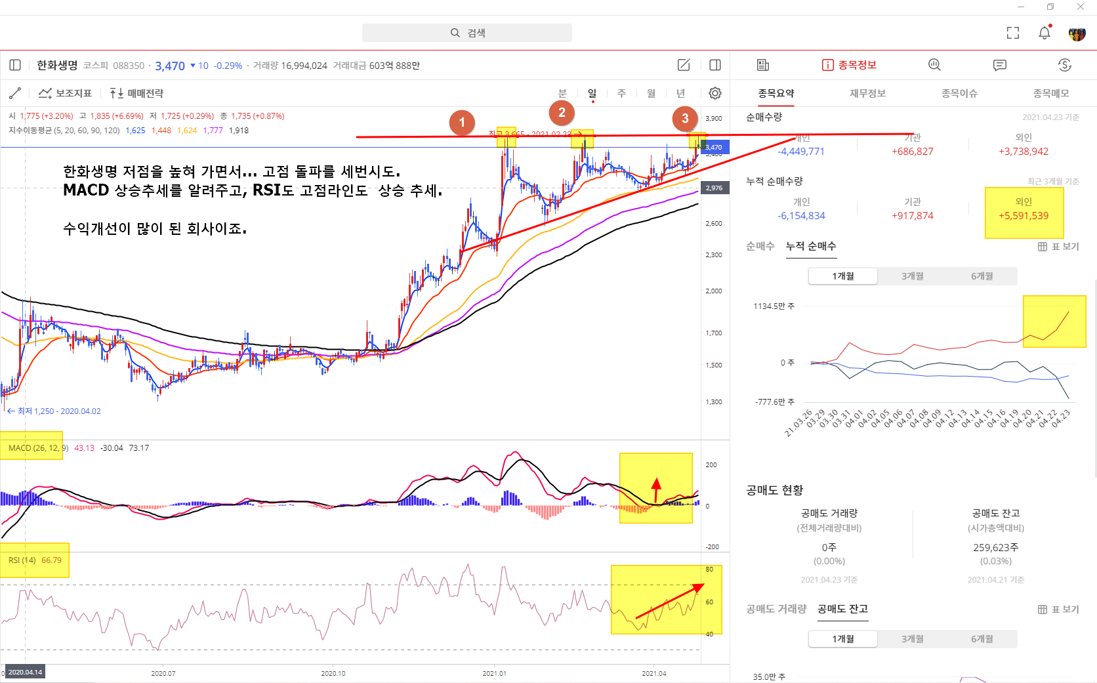Click the MACD (26, 12, 9) indicator label
The width and height of the screenshot is (1097, 683).
pos(38,448)
